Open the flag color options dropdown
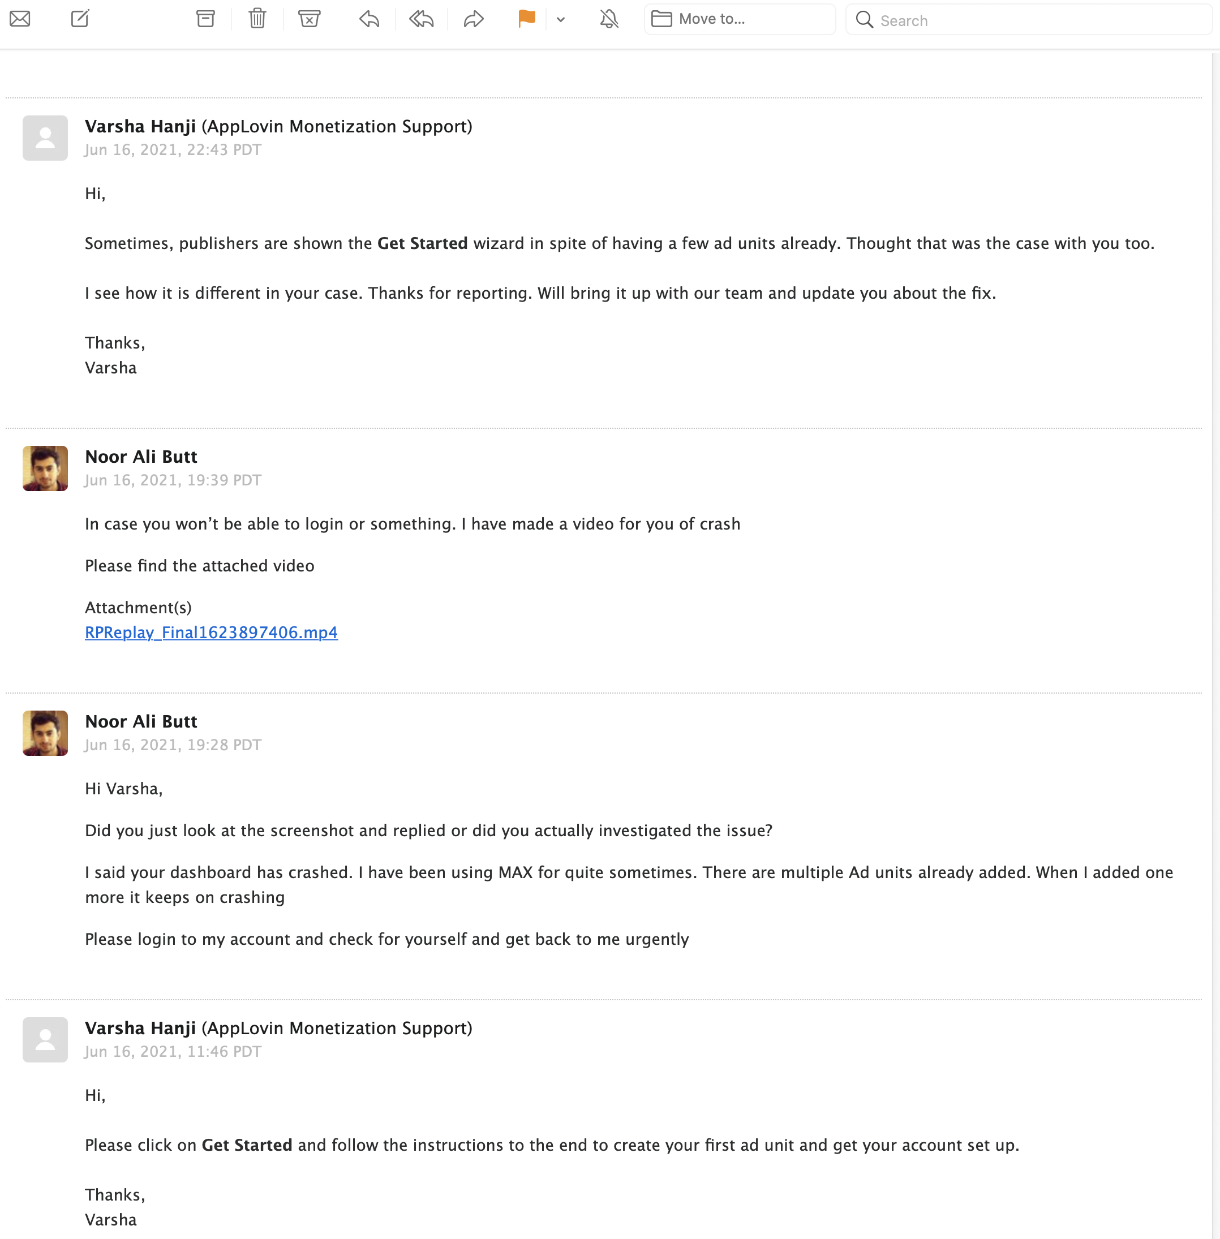The width and height of the screenshot is (1220, 1239). point(561,20)
